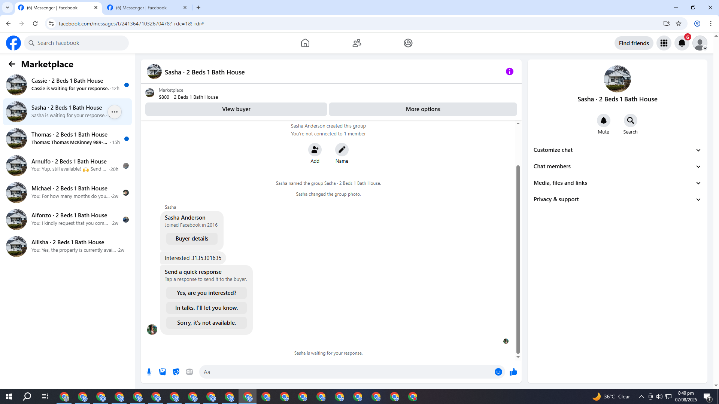Open the Chrome three-dot menu
The height and width of the screenshot is (404, 719).
(x=711, y=24)
